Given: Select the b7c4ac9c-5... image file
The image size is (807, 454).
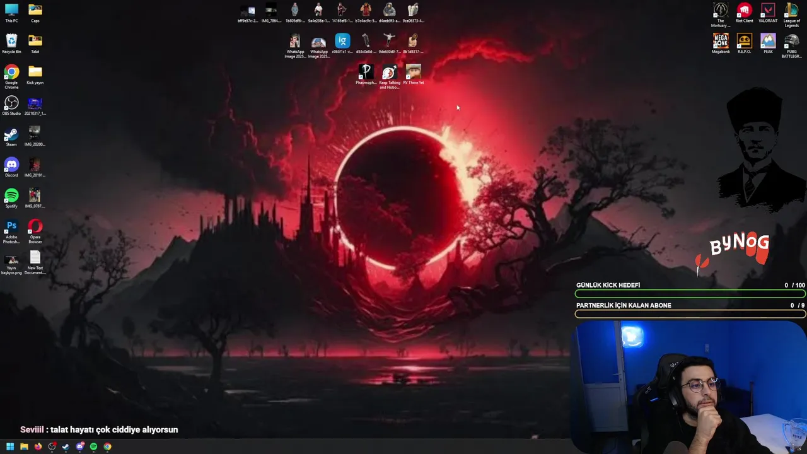Looking at the screenshot, I should click(366, 13).
